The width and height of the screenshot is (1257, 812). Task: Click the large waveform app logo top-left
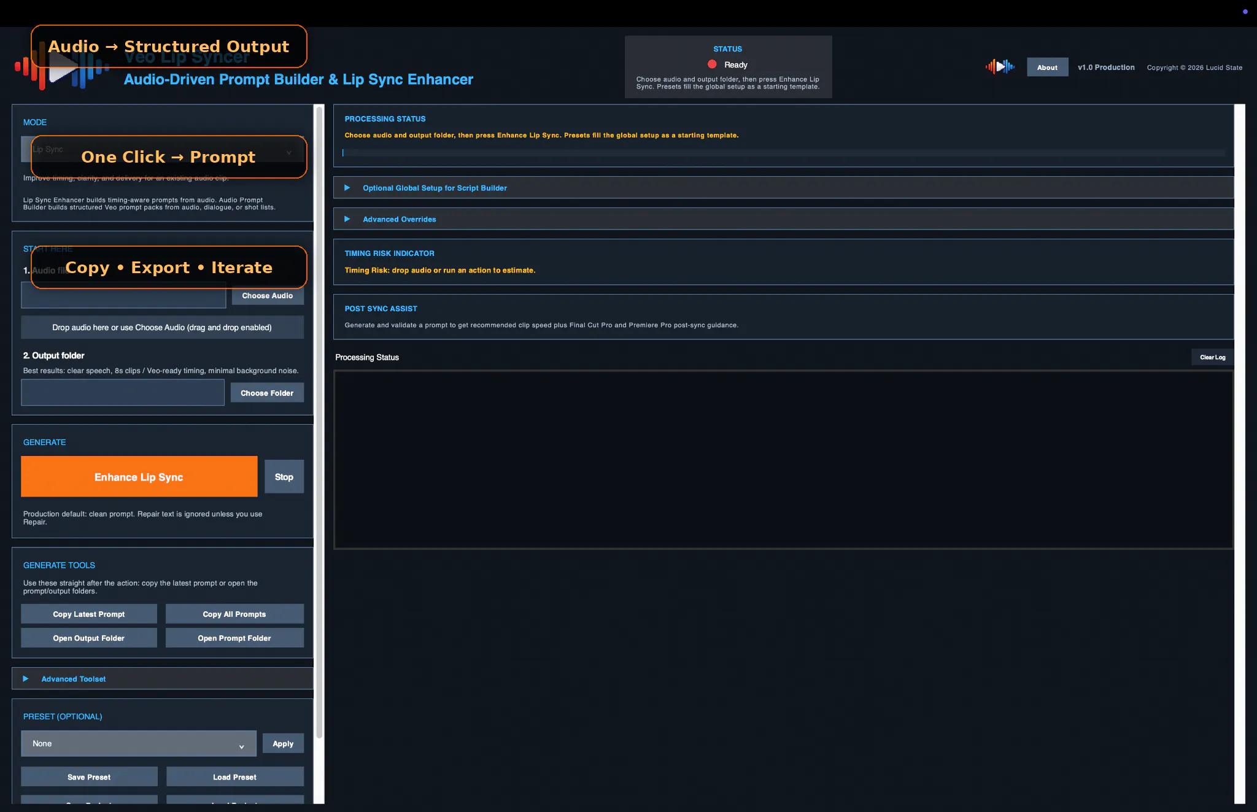point(61,68)
